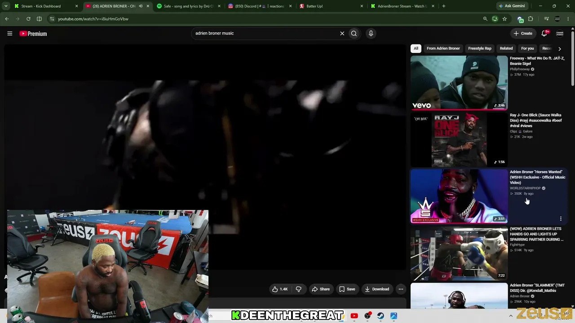The image size is (575, 323).
Task: Dislike the video with thumbs-down icon
Action: 299,289
